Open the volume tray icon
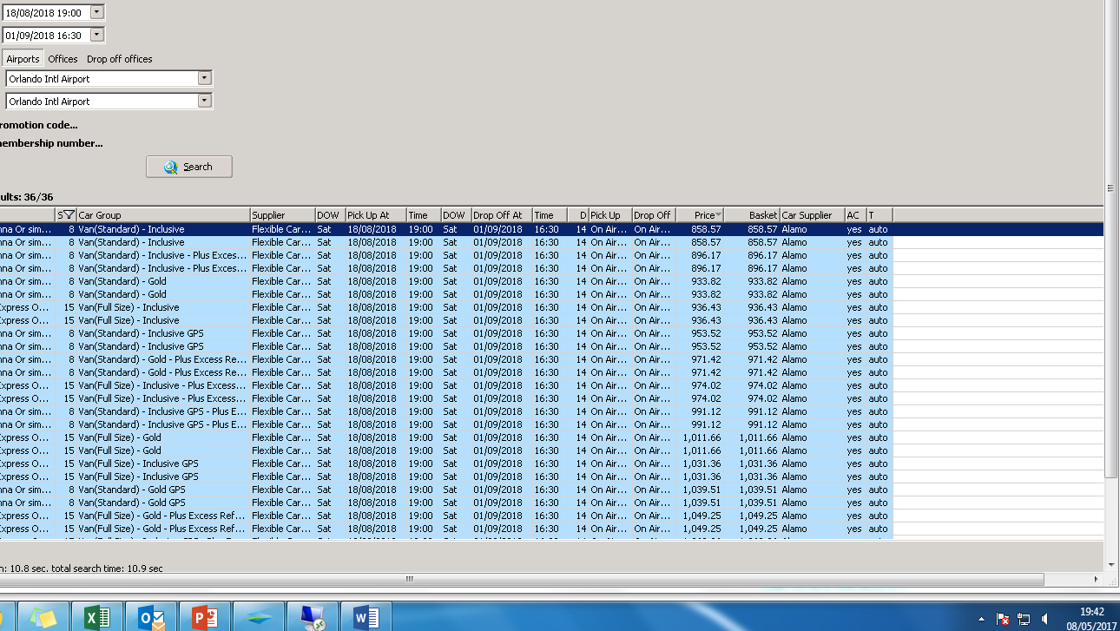1120x631 pixels. (x=1044, y=619)
